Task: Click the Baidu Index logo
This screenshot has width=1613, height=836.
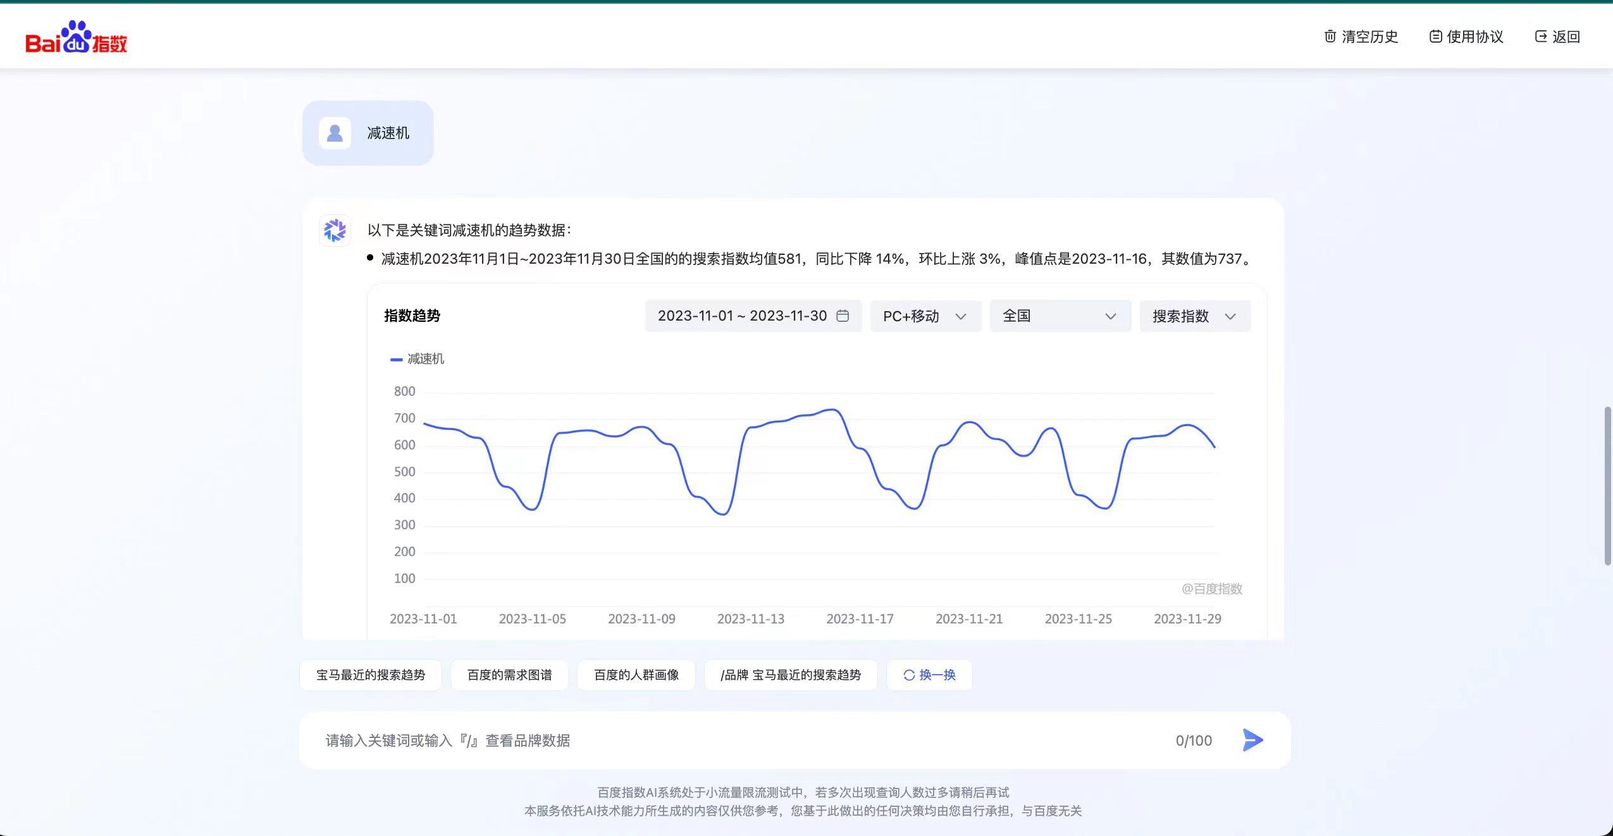Action: pos(76,37)
